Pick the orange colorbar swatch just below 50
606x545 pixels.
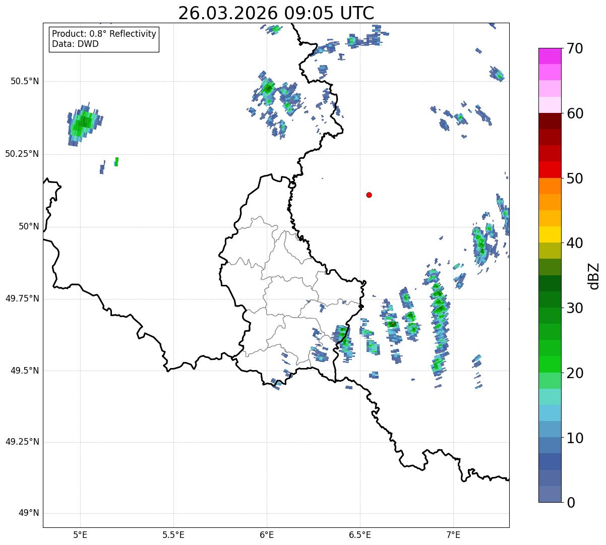pyautogui.click(x=550, y=186)
